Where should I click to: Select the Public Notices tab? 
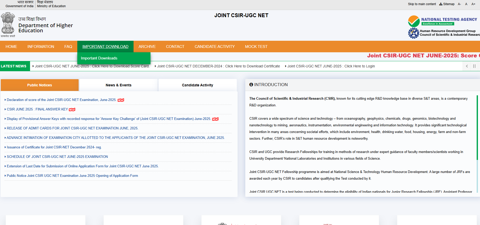pyautogui.click(x=40, y=85)
